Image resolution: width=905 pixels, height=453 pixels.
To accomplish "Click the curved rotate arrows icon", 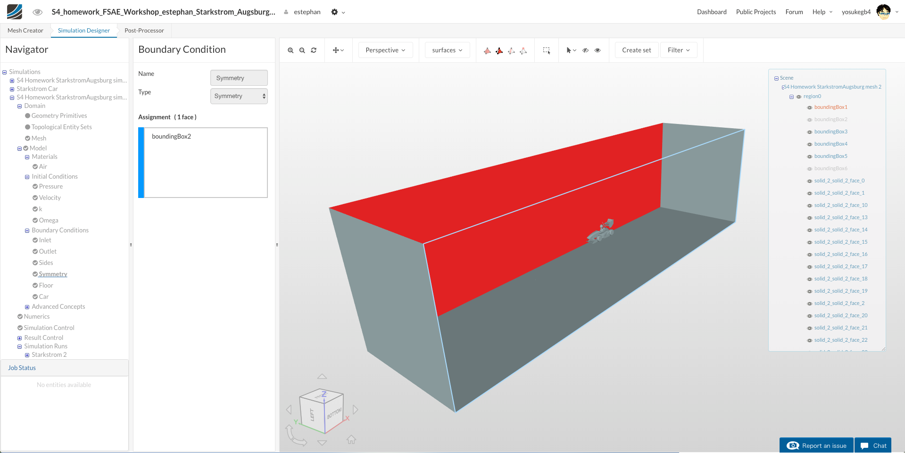I will pos(296,436).
